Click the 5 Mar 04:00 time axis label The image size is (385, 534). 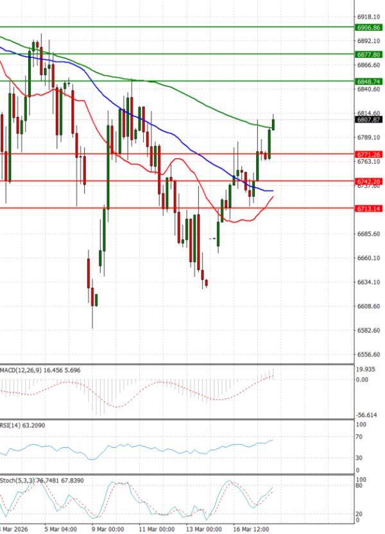tap(61, 529)
